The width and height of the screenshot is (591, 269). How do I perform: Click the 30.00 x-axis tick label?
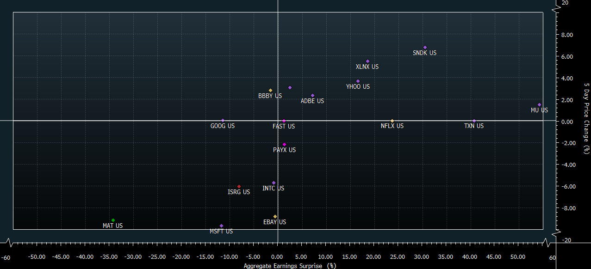pos(422,257)
